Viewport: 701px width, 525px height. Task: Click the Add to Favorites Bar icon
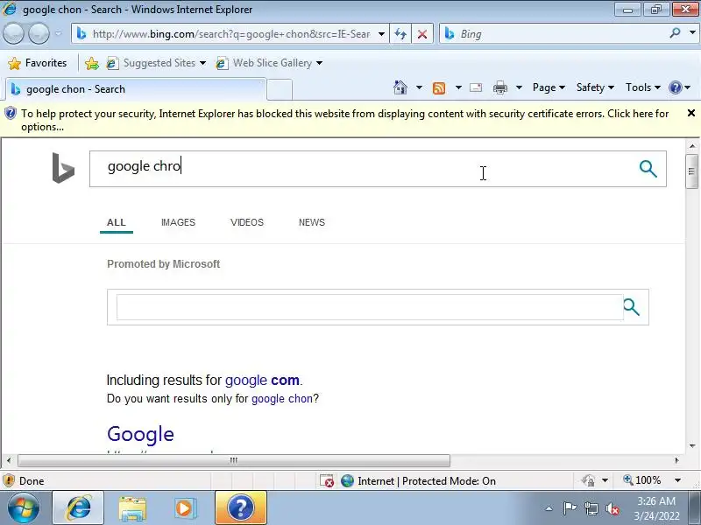click(x=92, y=63)
